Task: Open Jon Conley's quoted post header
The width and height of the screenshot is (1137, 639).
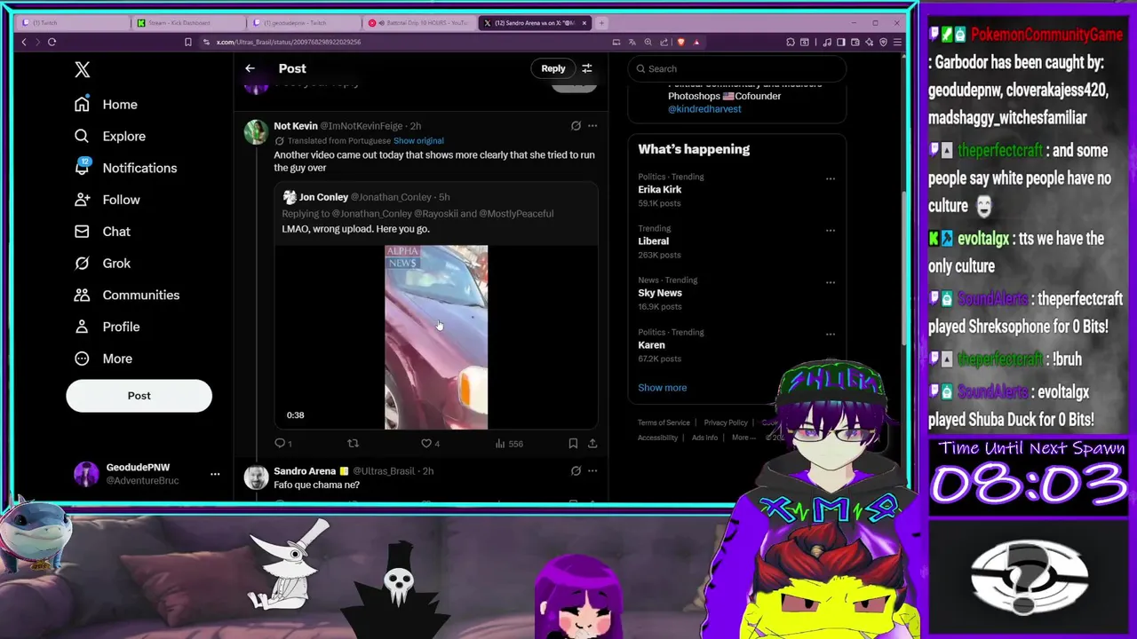Action: pyautogui.click(x=366, y=197)
